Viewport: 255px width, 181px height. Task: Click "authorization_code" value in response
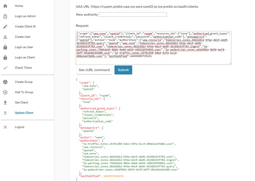98,121
